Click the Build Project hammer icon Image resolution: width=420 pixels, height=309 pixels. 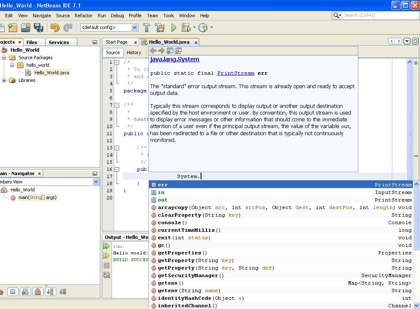[x=146, y=28]
